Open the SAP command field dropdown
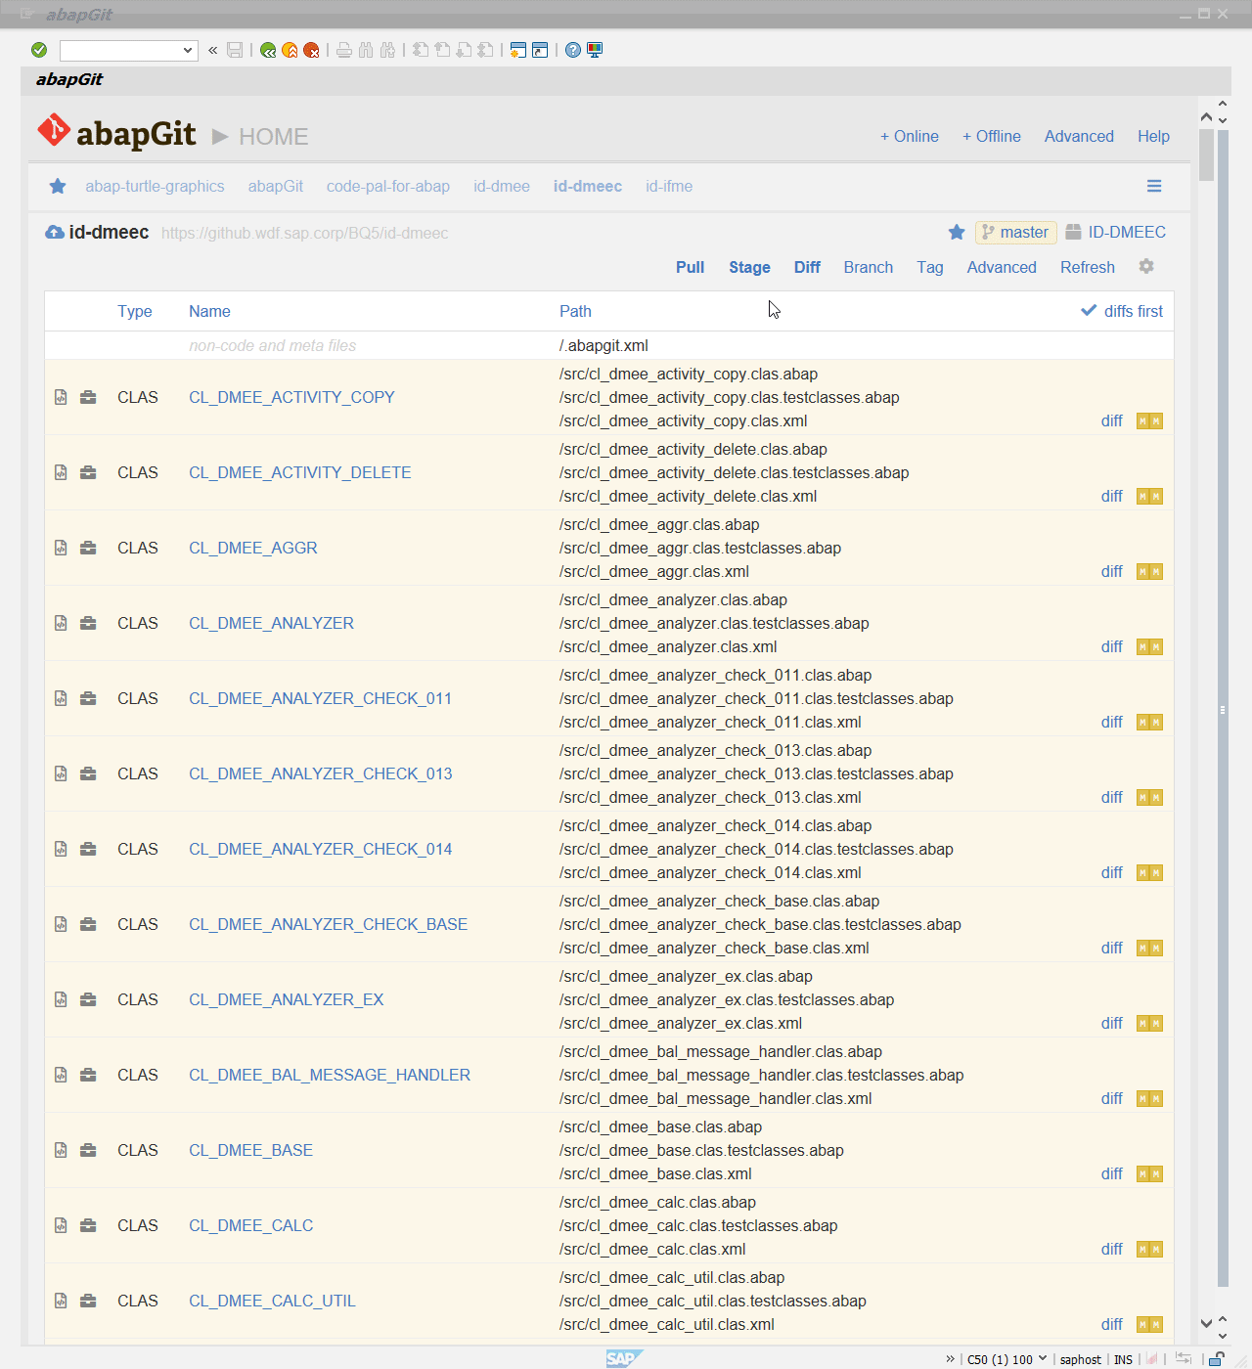 coord(190,50)
